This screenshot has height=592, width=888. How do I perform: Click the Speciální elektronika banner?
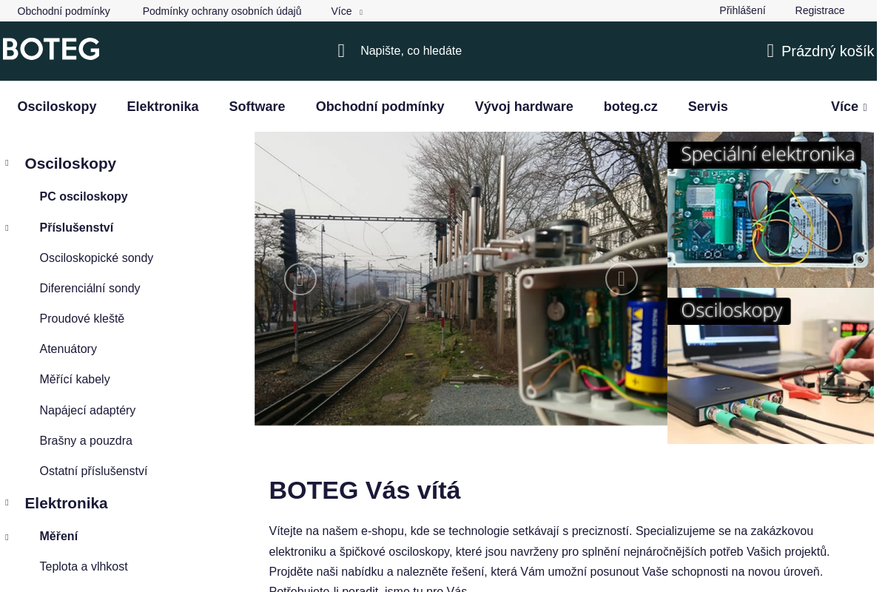(x=770, y=210)
